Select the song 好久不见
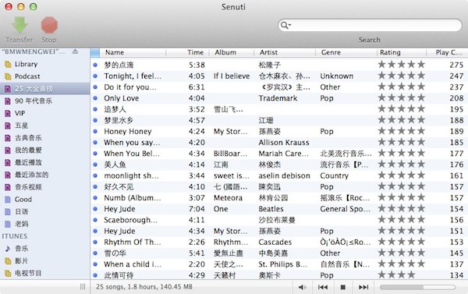Image resolution: width=468 pixels, height=294 pixels. pyautogui.click(x=119, y=186)
